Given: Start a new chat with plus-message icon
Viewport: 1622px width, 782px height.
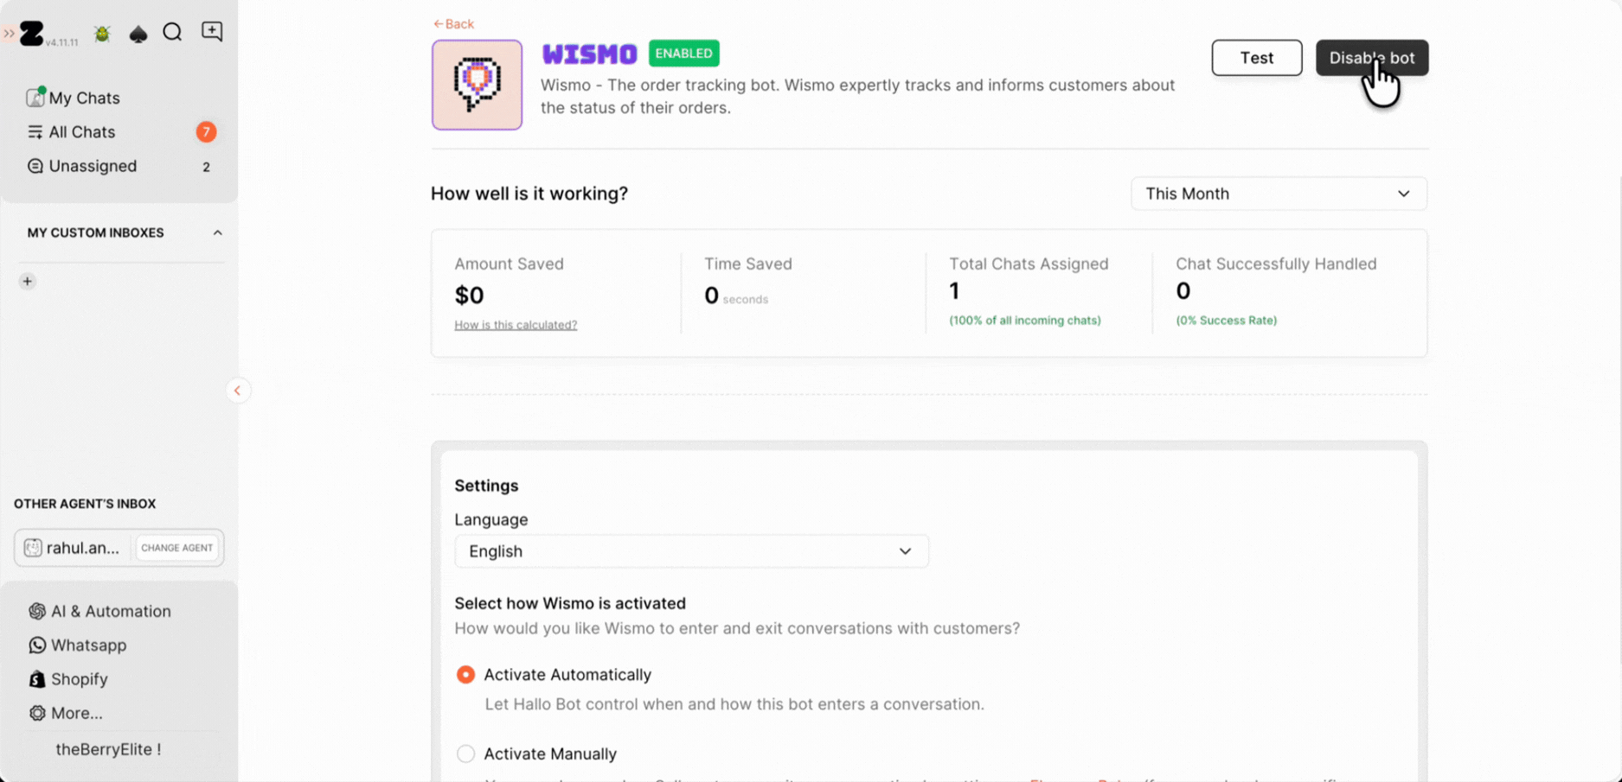Looking at the screenshot, I should pyautogui.click(x=212, y=32).
